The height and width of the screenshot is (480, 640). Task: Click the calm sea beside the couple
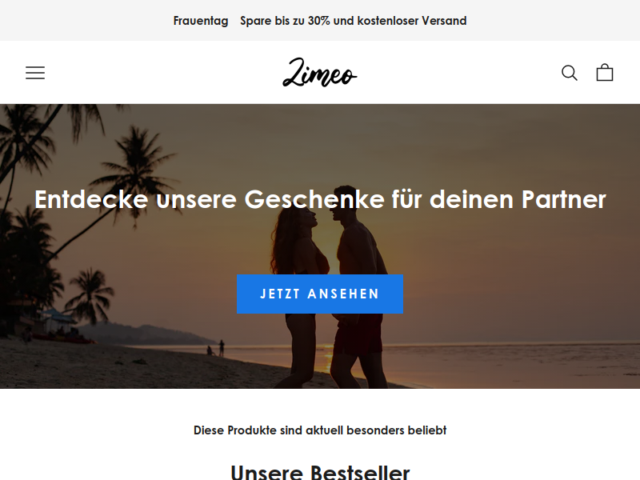click(x=510, y=359)
